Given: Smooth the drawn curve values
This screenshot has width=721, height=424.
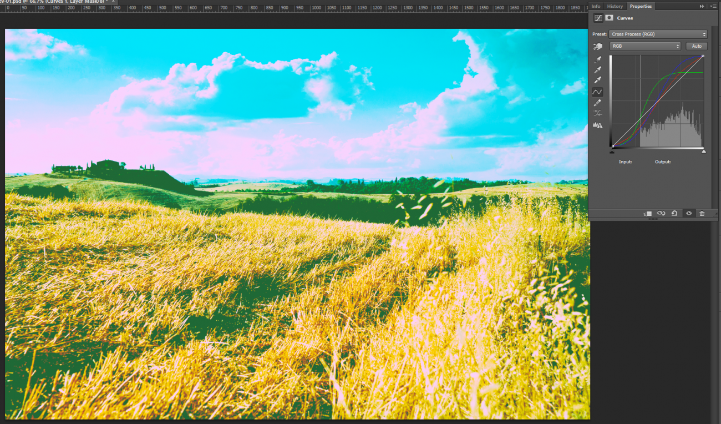Looking at the screenshot, I should (x=598, y=112).
